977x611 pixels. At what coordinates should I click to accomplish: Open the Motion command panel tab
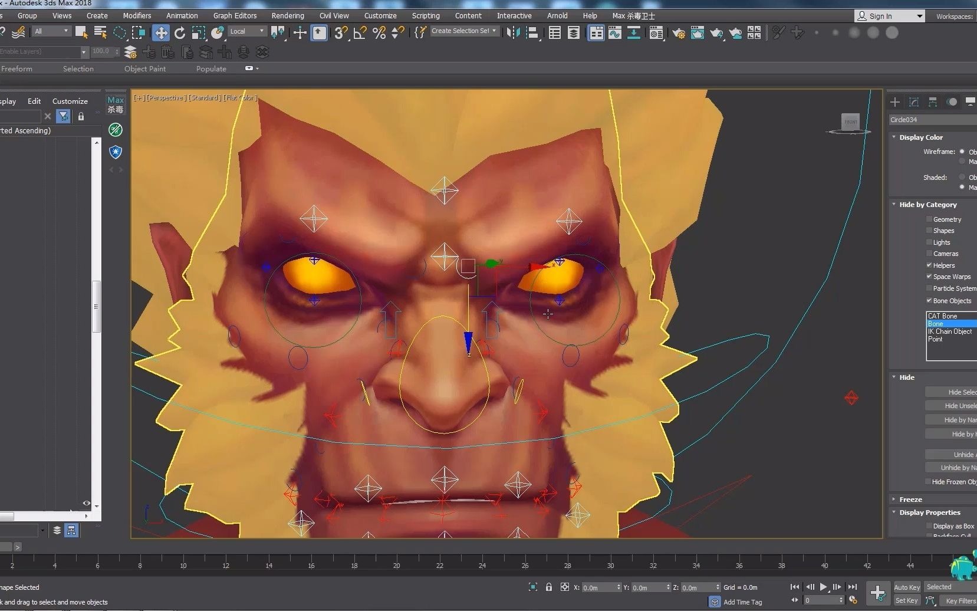(x=952, y=102)
